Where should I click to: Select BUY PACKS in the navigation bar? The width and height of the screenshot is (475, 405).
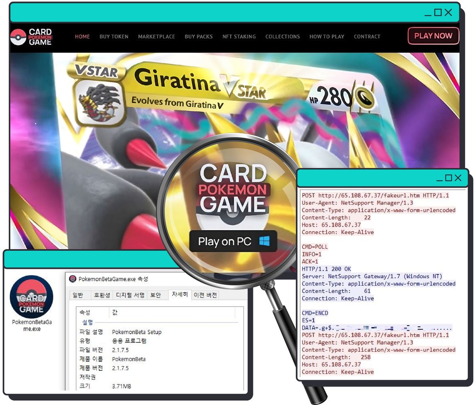coord(199,36)
